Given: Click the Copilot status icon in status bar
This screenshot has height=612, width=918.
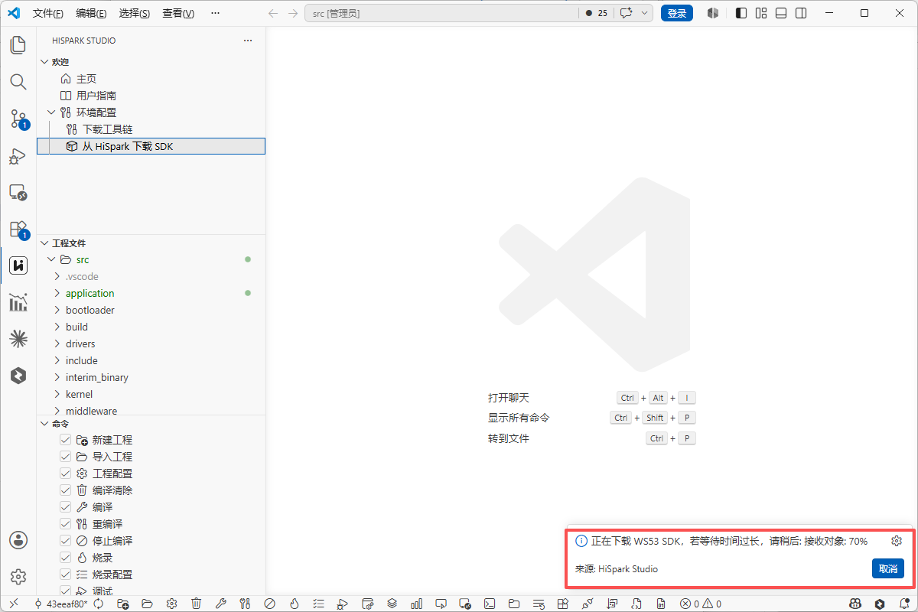Looking at the screenshot, I should point(855,604).
